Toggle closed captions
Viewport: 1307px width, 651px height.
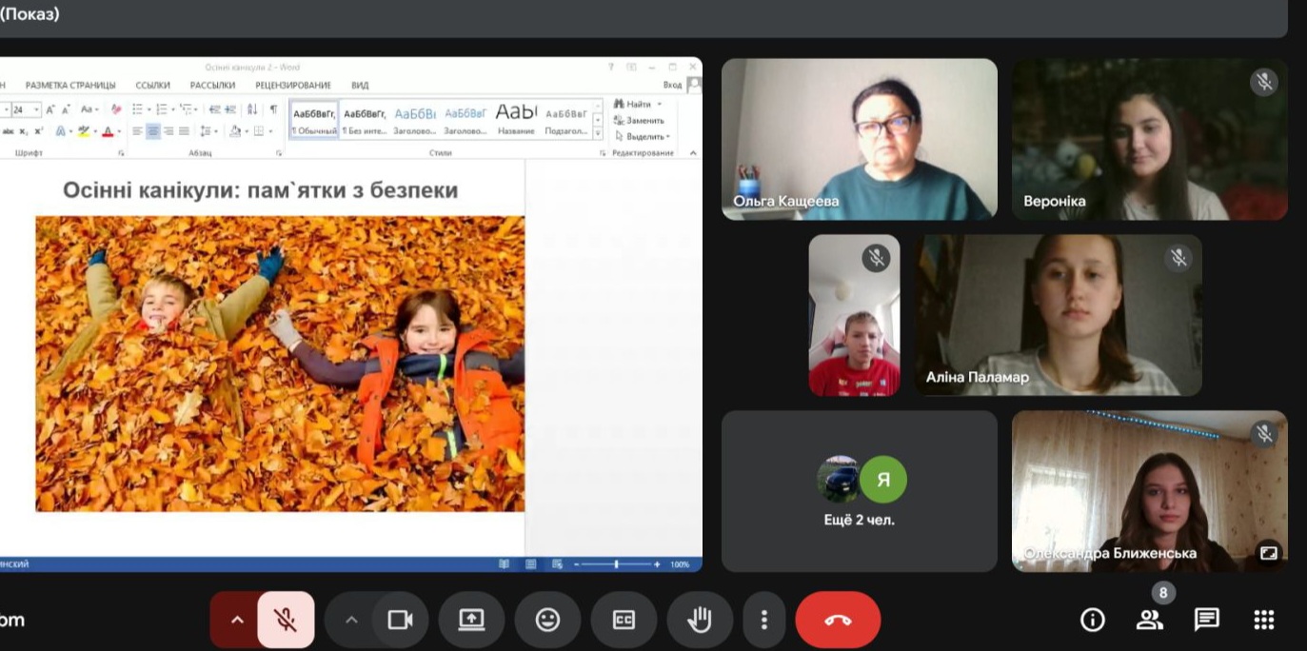[x=624, y=621]
